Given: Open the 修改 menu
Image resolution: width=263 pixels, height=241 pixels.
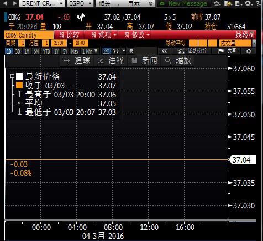Looking at the screenshot, I should 137,35.
